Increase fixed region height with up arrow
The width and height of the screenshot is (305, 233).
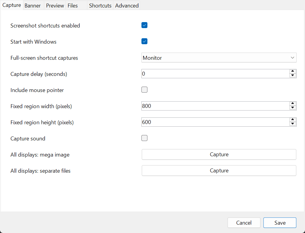292,120
